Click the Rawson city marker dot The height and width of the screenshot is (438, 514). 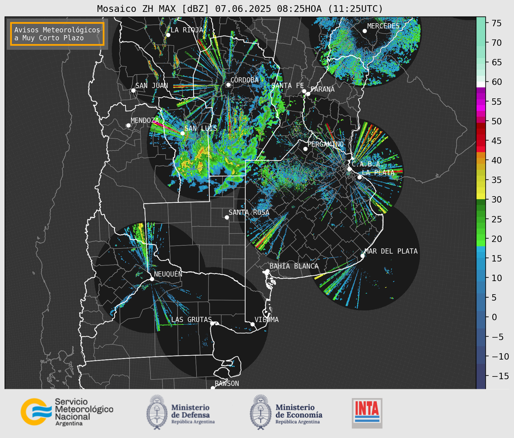click(213, 388)
